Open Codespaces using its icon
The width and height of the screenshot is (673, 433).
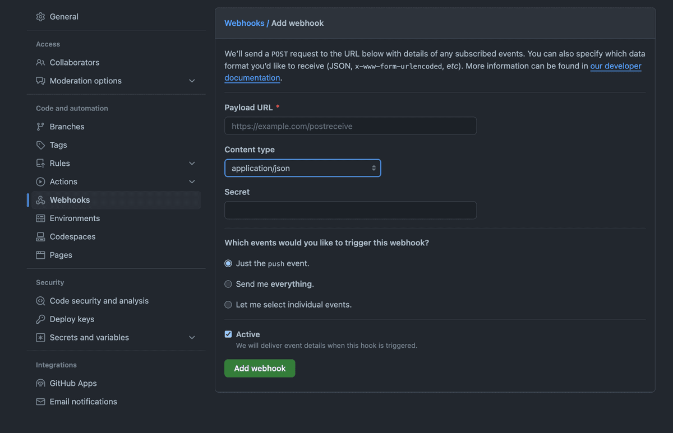pyautogui.click(x=40, y=236)
